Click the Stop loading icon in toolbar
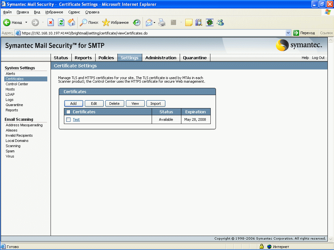Image resolution: width=334 pixels, height=250 pixels. tap(51, 22)
